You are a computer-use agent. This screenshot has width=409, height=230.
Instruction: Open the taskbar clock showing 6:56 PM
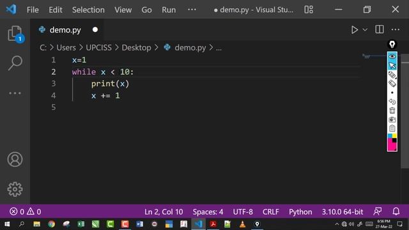[383, 224]
